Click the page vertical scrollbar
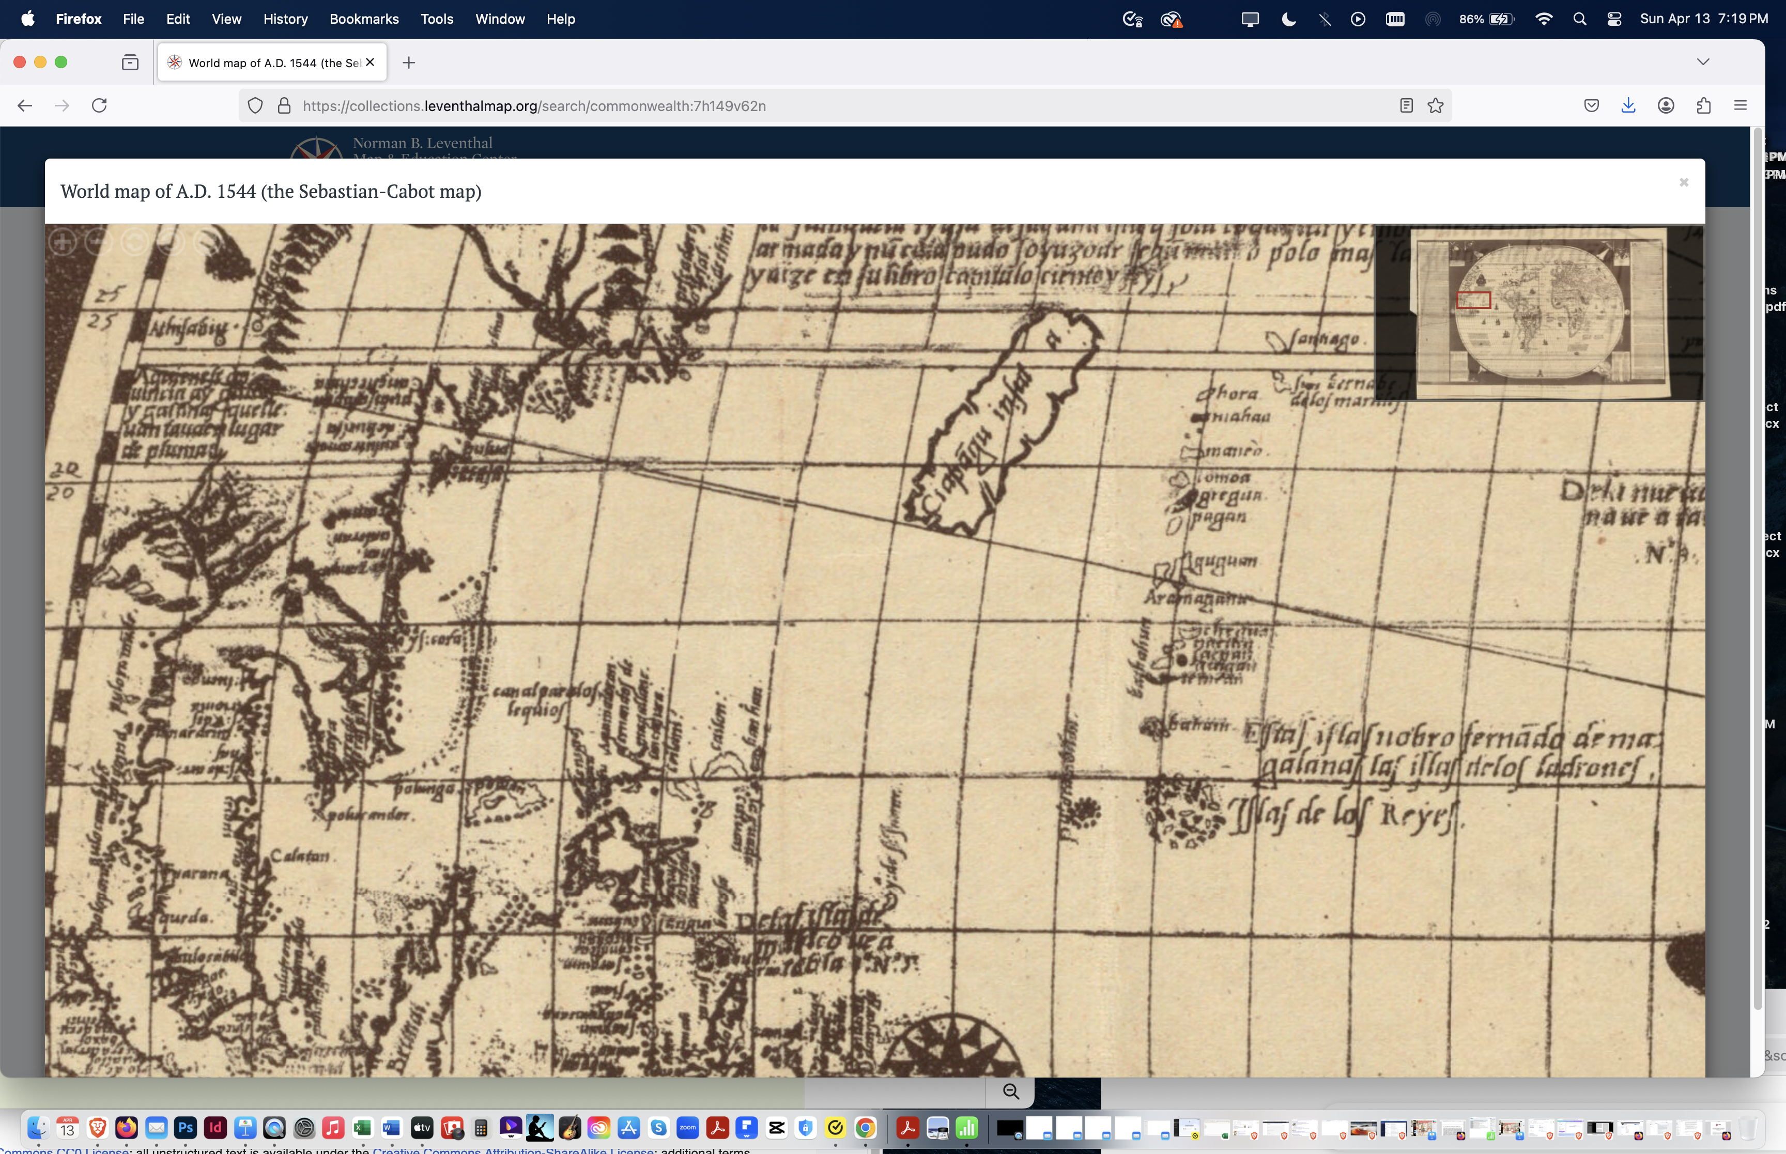The image size is (1786, 1154). (x=1757, y=569)
